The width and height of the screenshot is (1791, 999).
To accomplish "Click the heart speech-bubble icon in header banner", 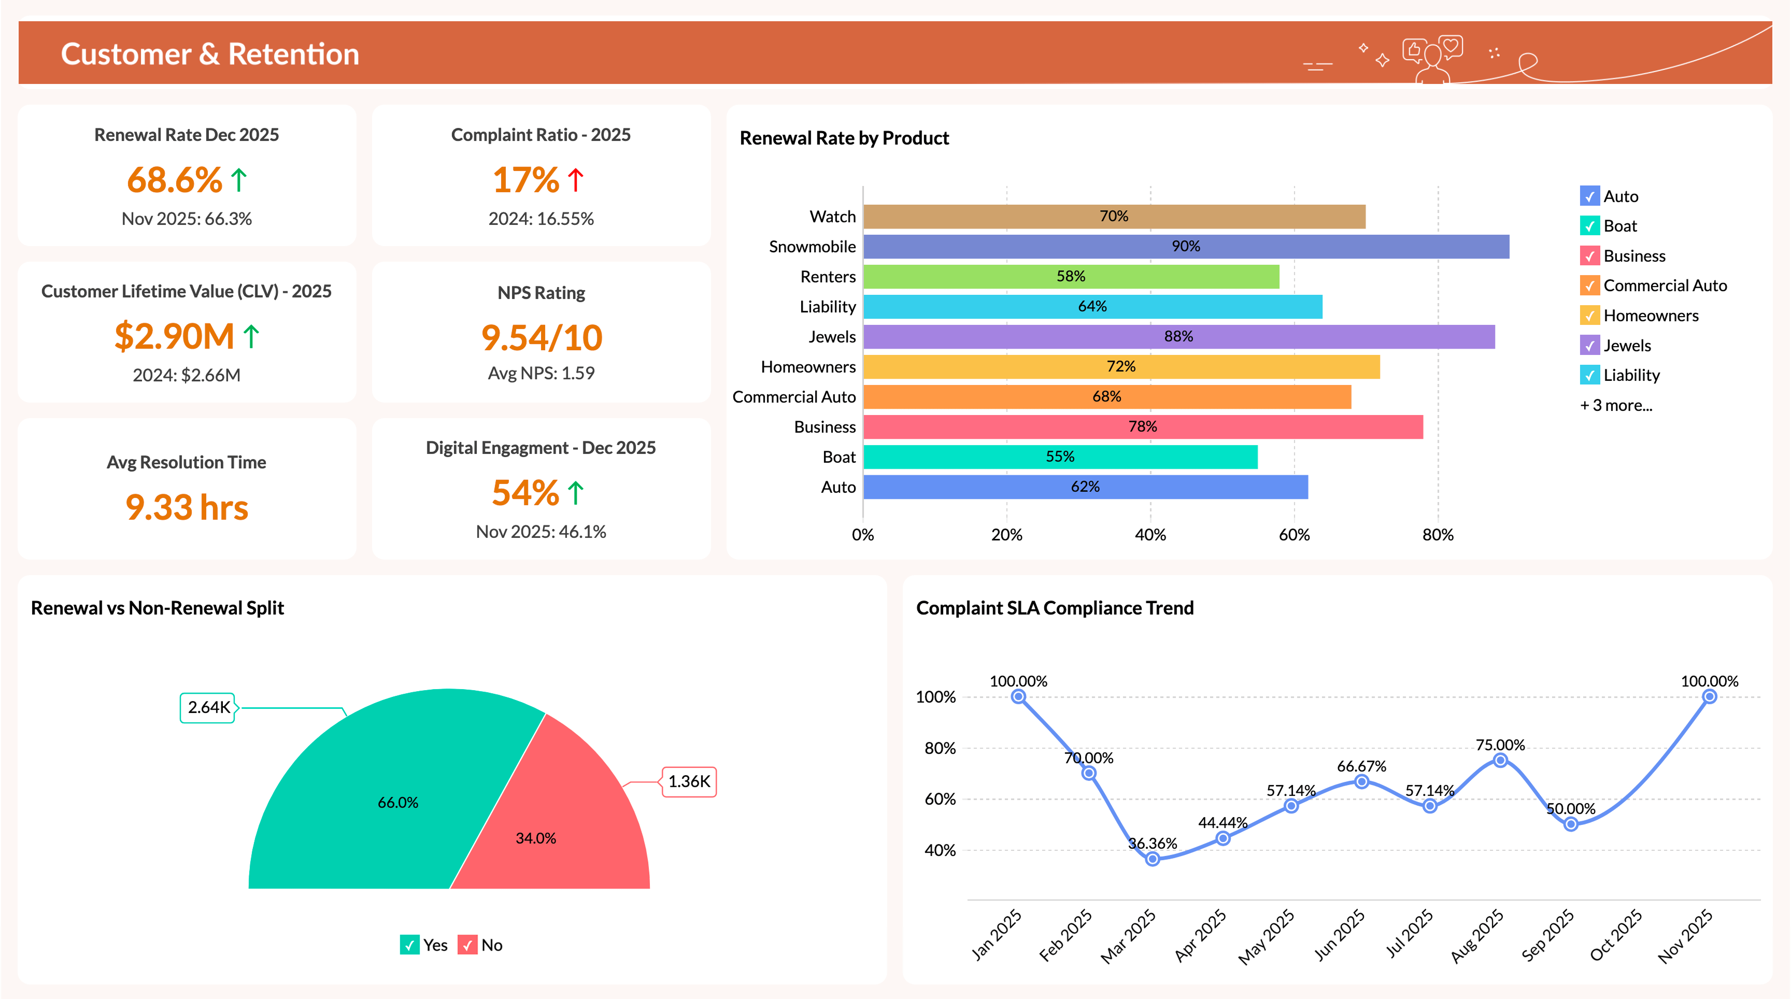I will [1451, 46].
